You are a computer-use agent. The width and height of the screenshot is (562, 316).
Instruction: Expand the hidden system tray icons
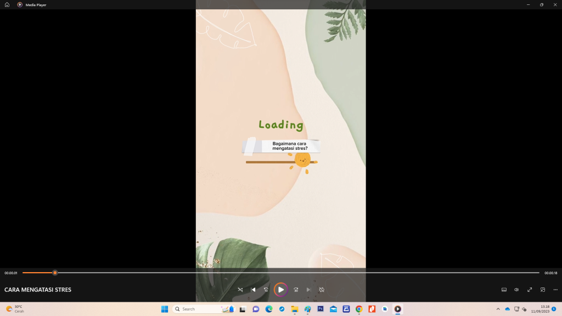[x=498, y=309]
